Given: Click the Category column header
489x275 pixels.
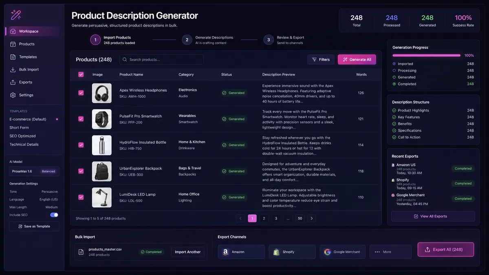Looking at the screenshot, I should click(x=186, y=75).
